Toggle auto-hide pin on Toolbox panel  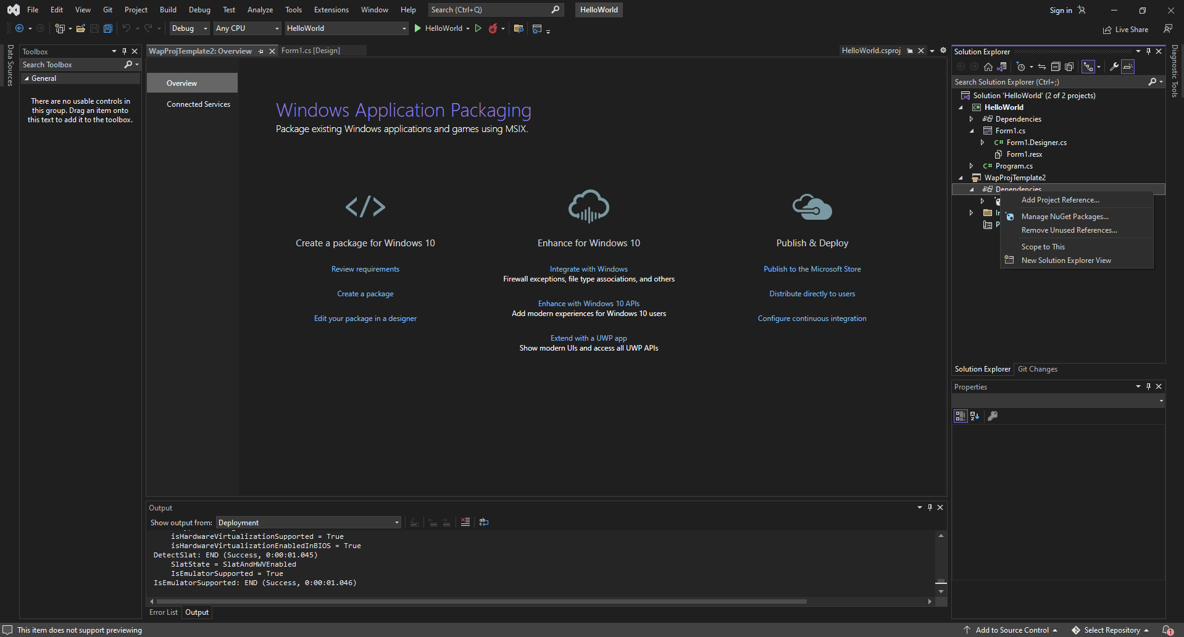click(124, 51)
